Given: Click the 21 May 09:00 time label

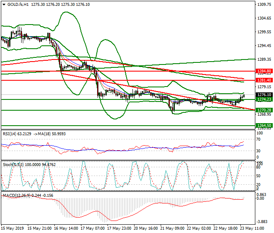Looking at the screenshot, I should pos(172,228).
